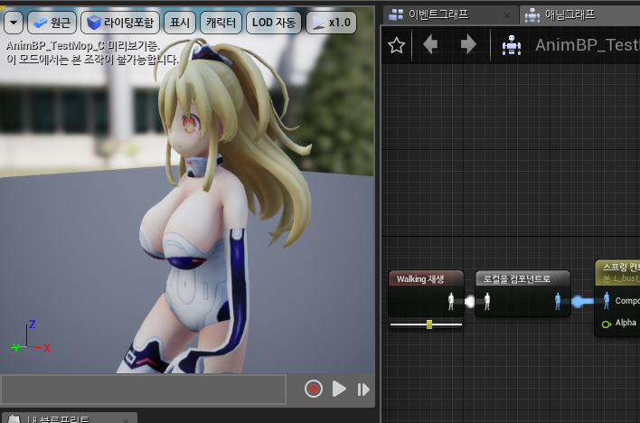Click the character preview in the viewport
Image resolution: width=640 pixels, height=423 pixels.
(x=212, y=204)
